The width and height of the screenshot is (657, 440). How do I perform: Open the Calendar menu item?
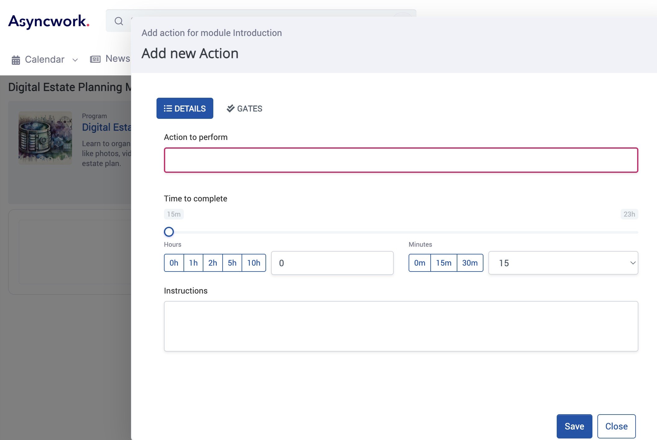coord(45,59)
